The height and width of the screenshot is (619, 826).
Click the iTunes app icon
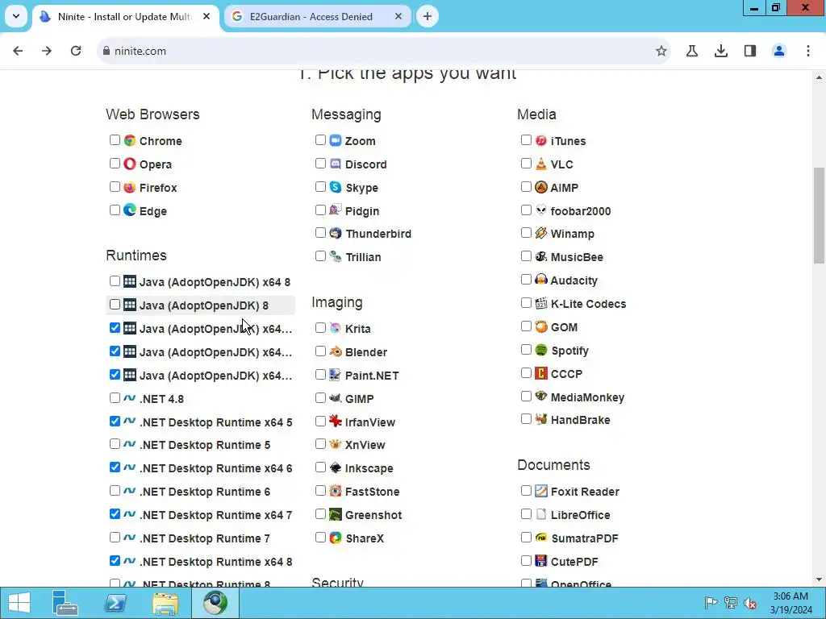[541, 140]
